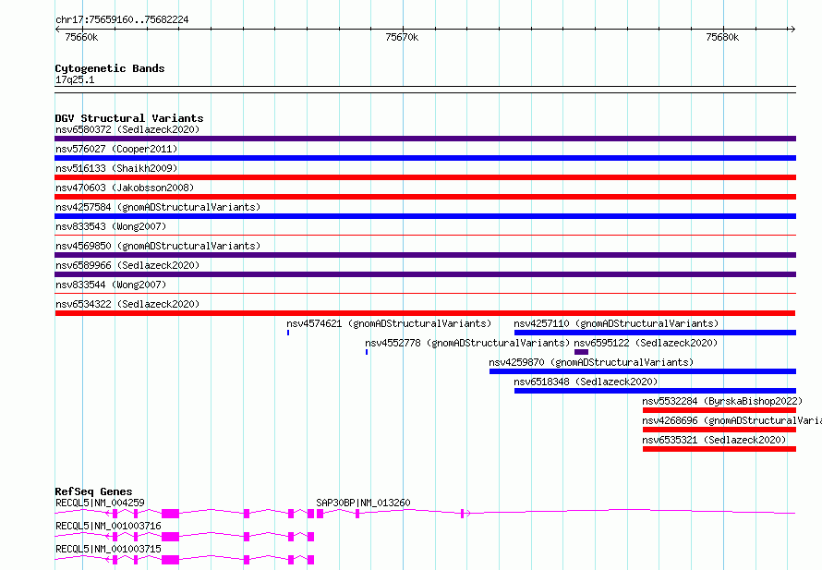Open nsv6518348 (Sedlazeck2020) label

[x=586, y=382]
